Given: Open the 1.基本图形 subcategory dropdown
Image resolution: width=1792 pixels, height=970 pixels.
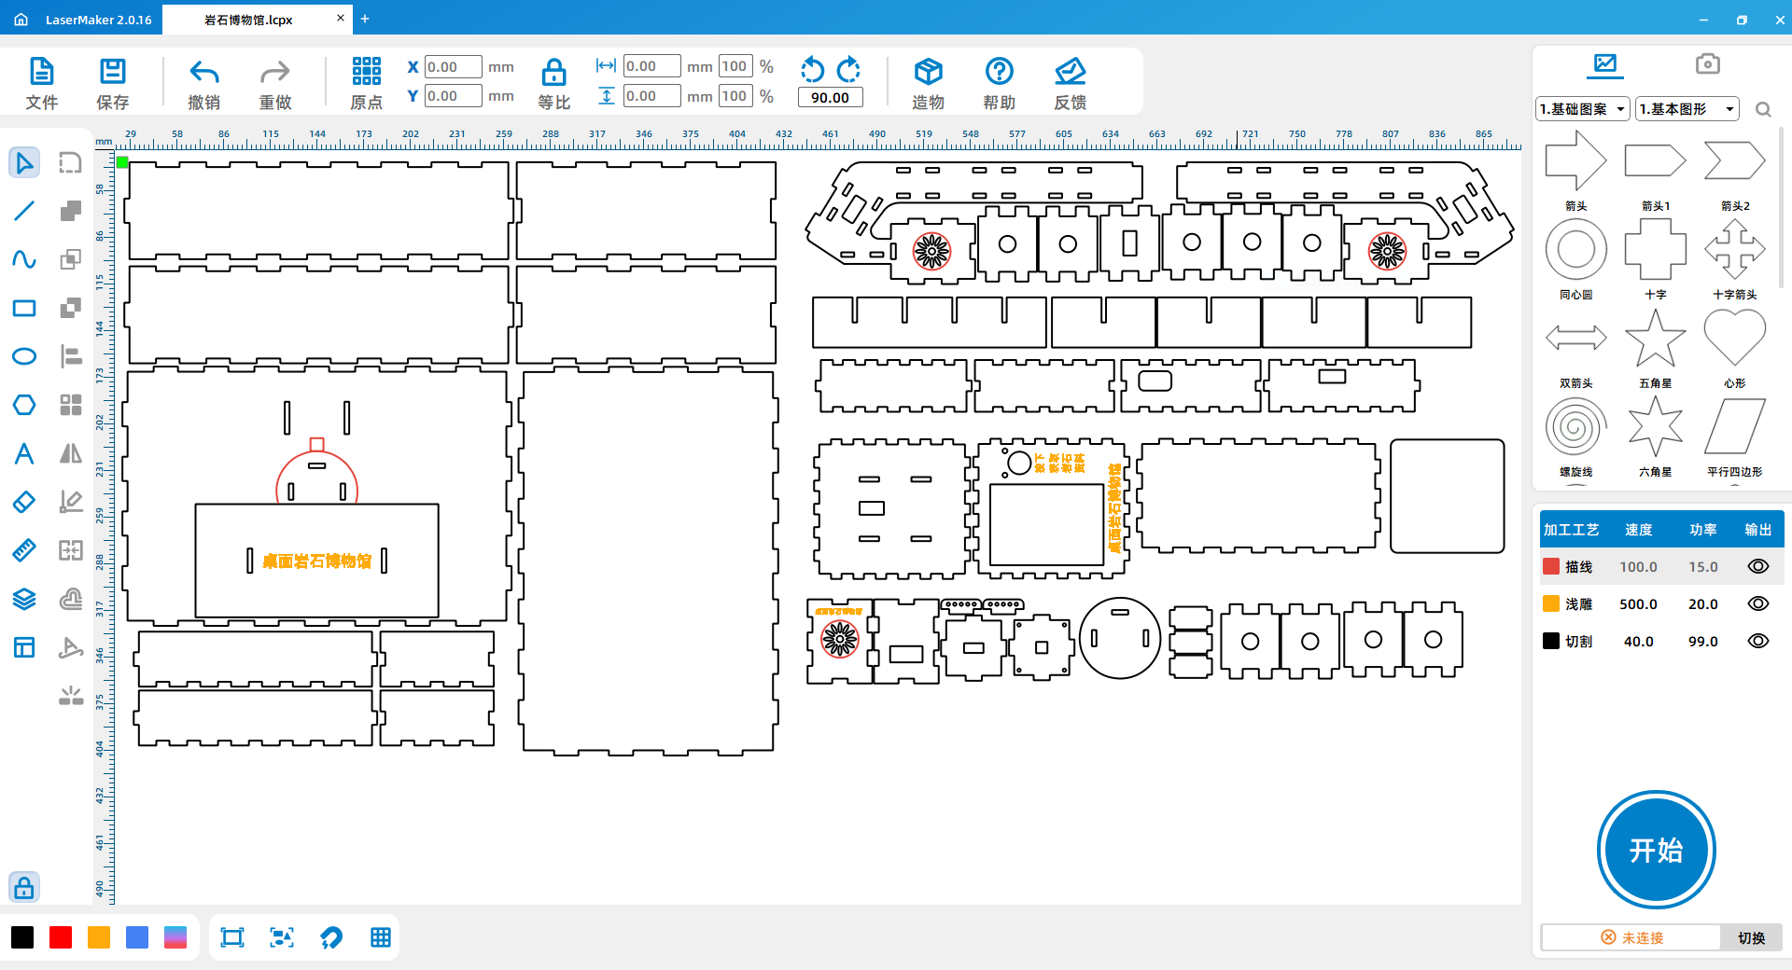Looking at the screenshot, I should coord(1687,109).
